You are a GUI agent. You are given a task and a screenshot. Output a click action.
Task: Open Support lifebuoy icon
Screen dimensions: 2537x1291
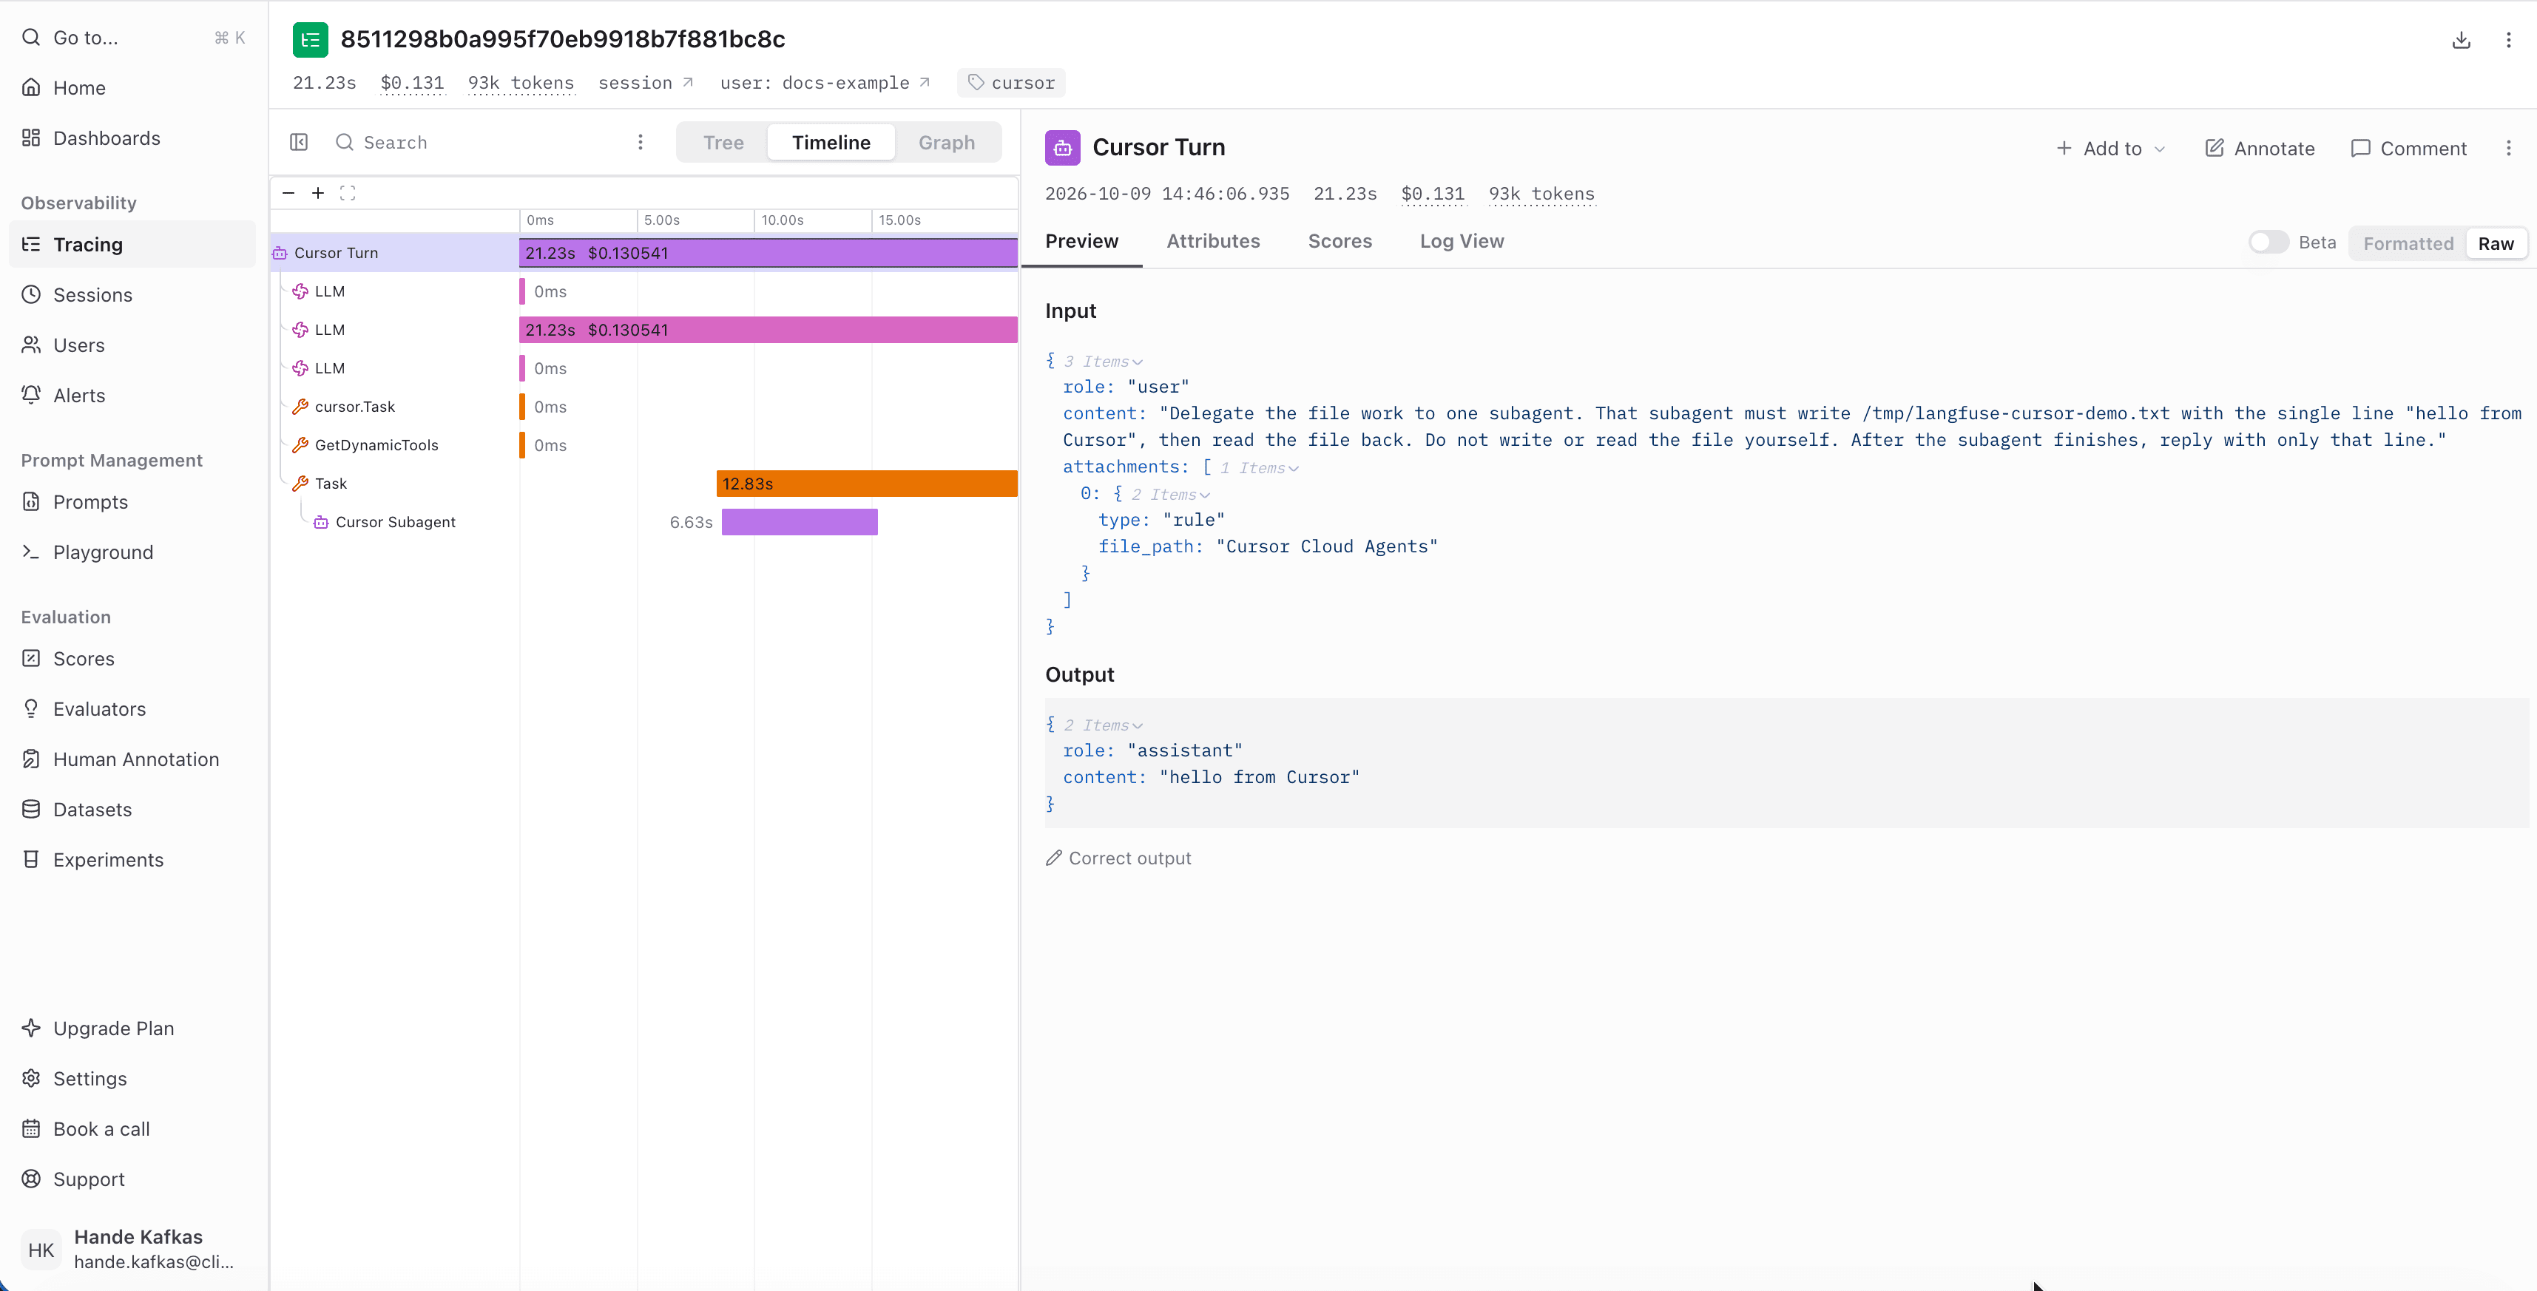click(32, 1179)
